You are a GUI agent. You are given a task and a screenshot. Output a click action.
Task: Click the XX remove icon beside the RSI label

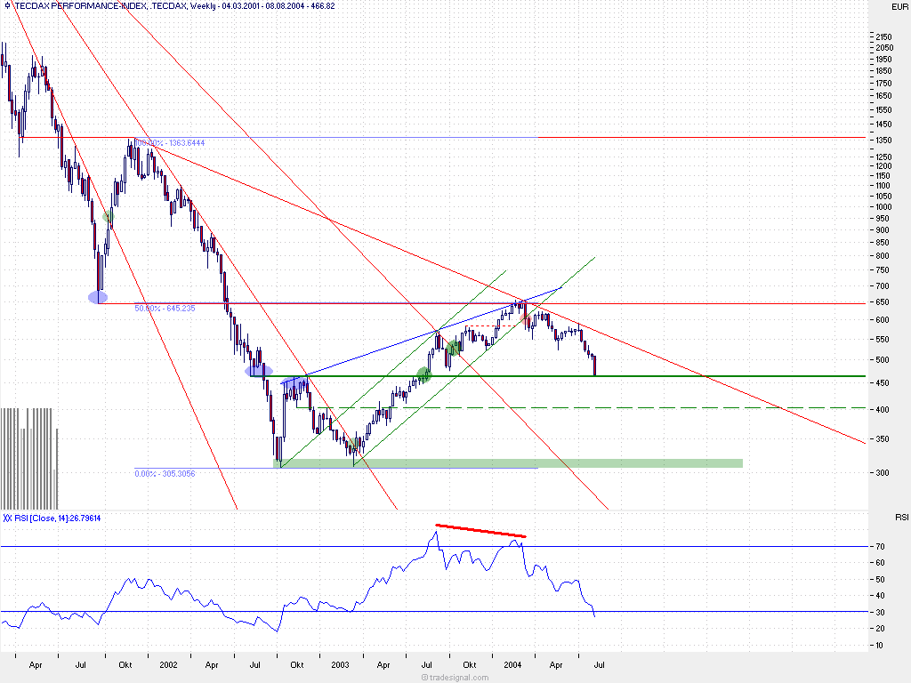click(6, 516)
